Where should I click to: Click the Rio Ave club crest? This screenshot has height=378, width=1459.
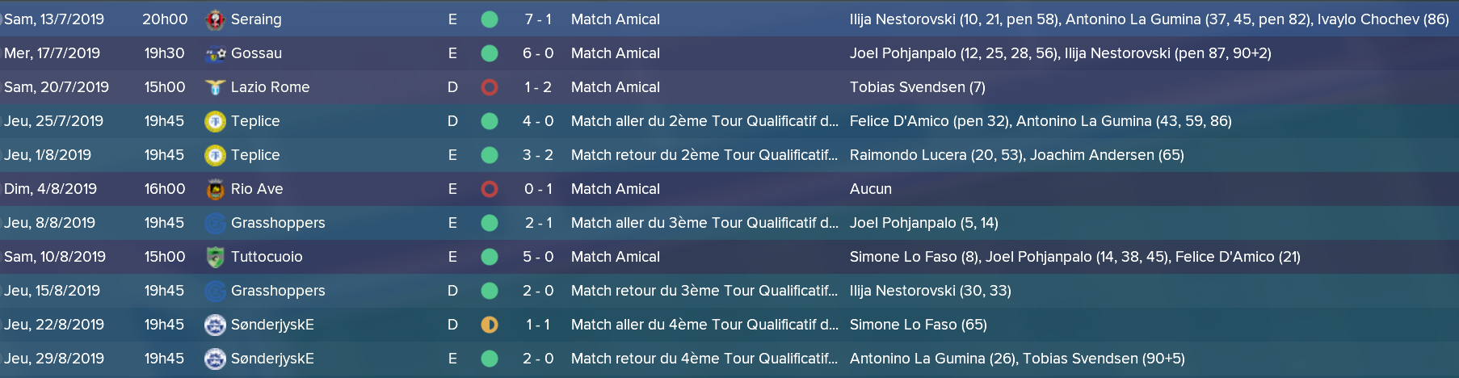pyautogui.click(x=215, y=189)
